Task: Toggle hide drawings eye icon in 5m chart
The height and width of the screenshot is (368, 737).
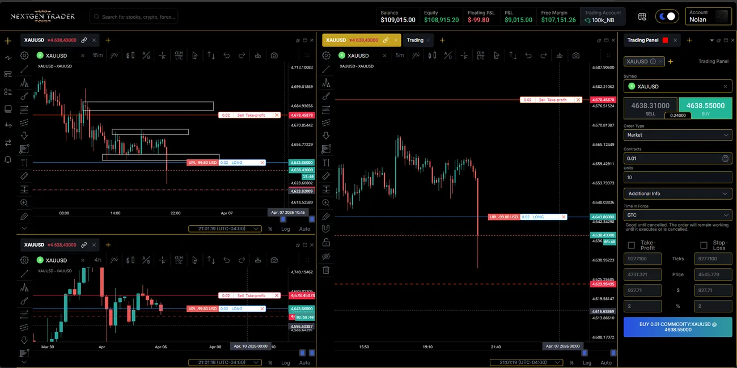Action: 326,256
